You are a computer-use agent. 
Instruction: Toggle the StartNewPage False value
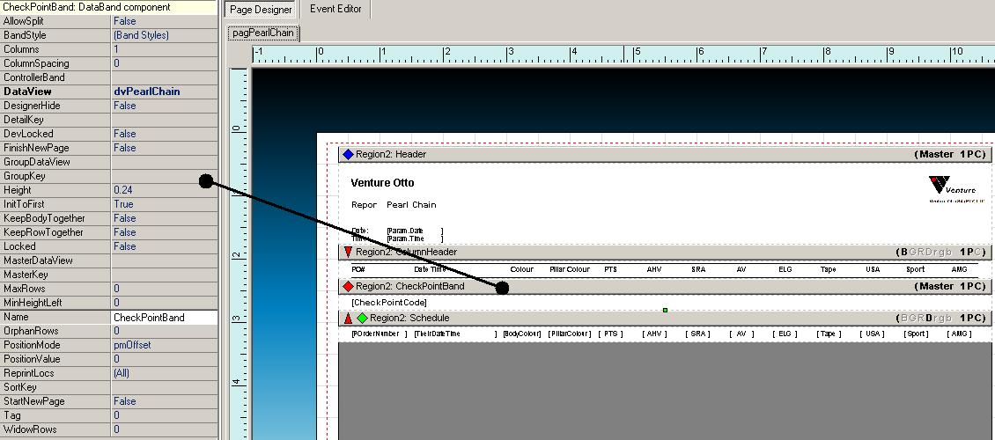[x=165, y=401]
